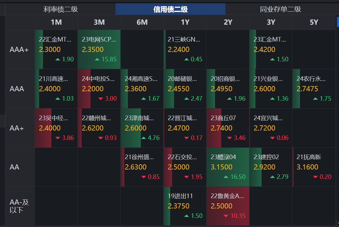Select the 19进出11 bond quote
This screenshot has height=227, width=339.
(x=185, y=206)
